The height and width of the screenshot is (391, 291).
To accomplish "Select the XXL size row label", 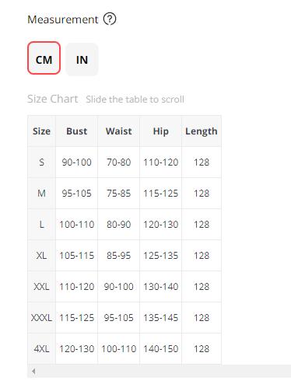I will pos(41,287).
